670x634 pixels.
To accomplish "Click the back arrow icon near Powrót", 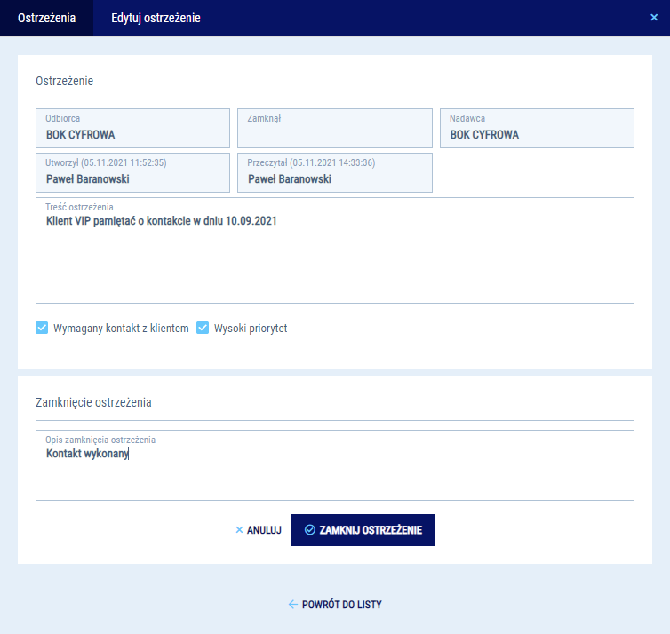I will point(293,605).
